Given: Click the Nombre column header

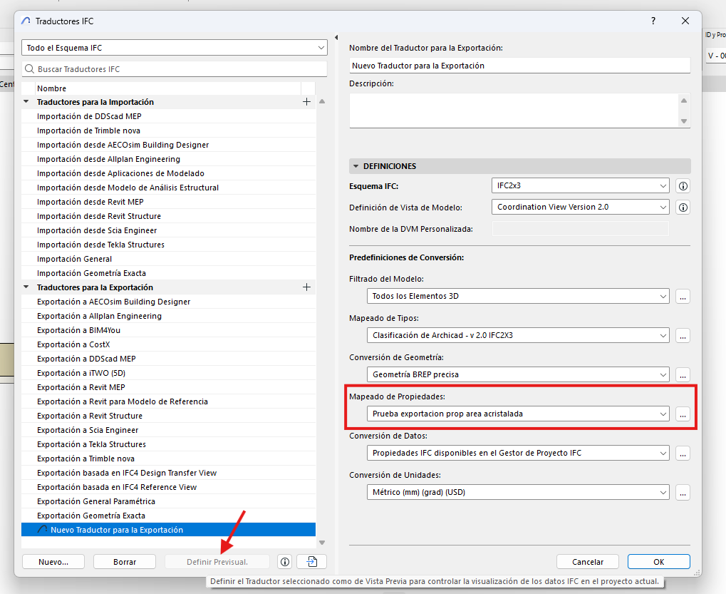Looking at the screenshot, I should click(168, 88).
